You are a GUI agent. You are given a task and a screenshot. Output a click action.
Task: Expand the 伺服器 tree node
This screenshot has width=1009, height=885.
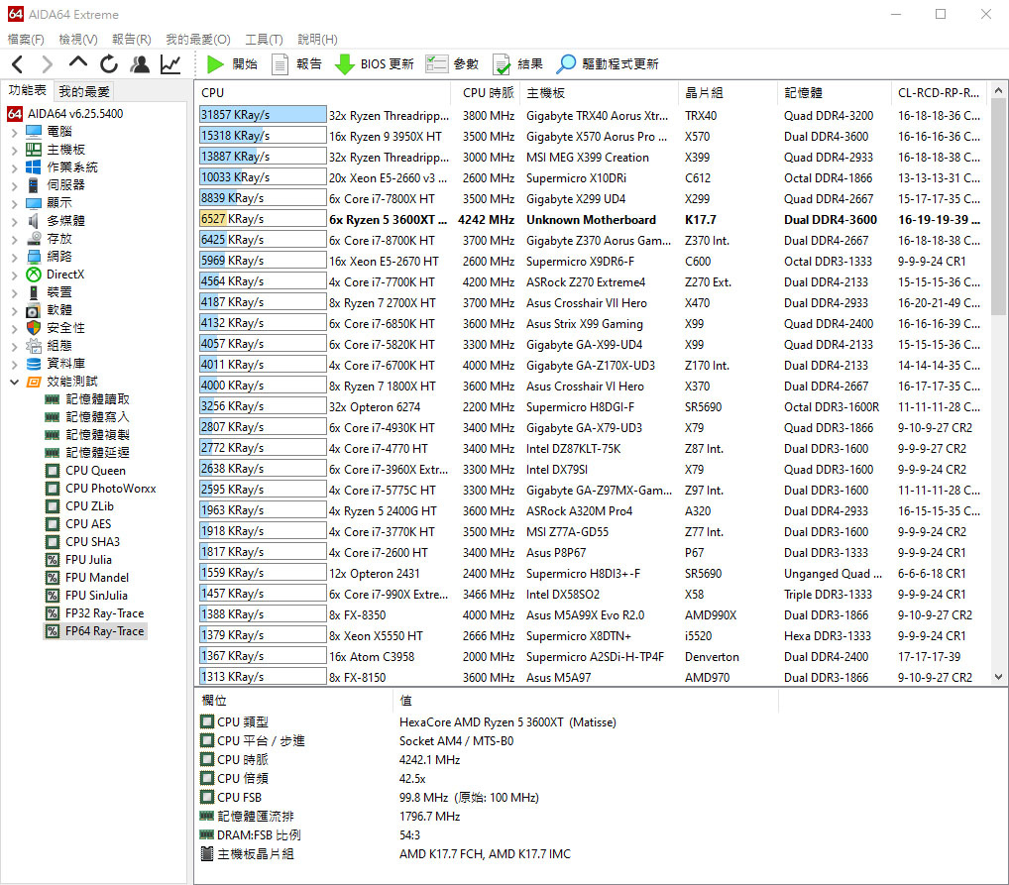coord(14,185)
